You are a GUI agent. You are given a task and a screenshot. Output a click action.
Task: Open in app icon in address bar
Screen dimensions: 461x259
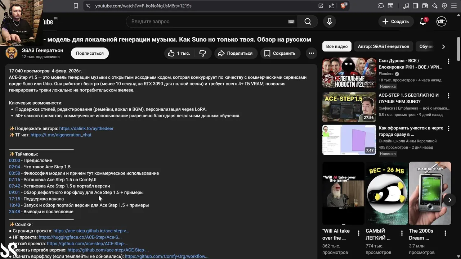coord(321,6)
